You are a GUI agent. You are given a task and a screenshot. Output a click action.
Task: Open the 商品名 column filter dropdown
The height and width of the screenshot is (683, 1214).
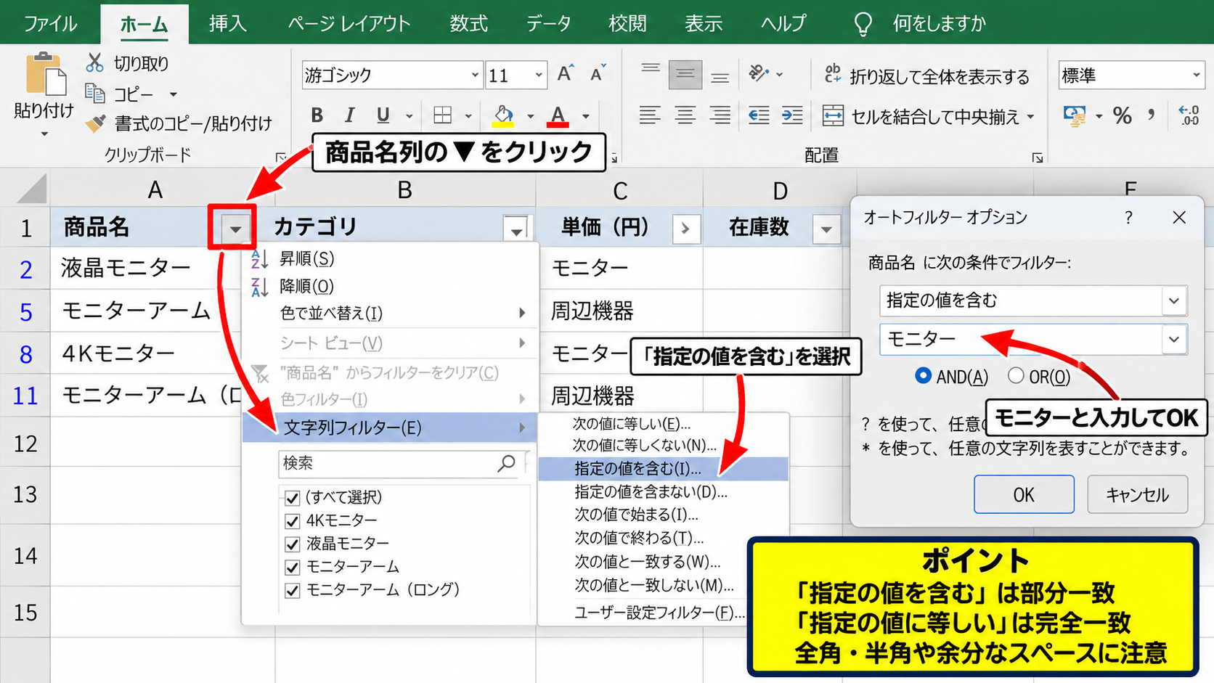[x=235, y=229]
